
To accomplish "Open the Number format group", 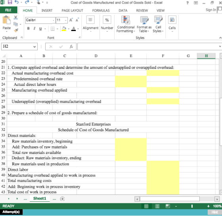I will [x=107, y=23].
